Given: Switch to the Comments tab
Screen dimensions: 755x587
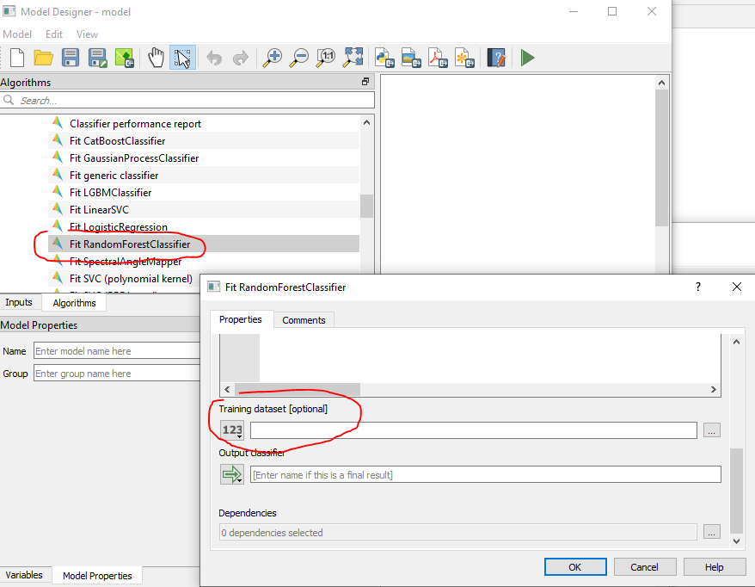Looking at the screenshot, I should 303,318.
